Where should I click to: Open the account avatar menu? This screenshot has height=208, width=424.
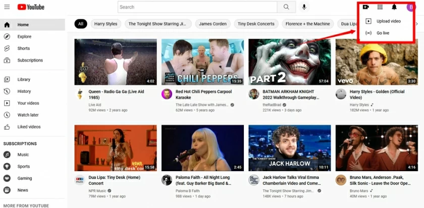[410, 7]
